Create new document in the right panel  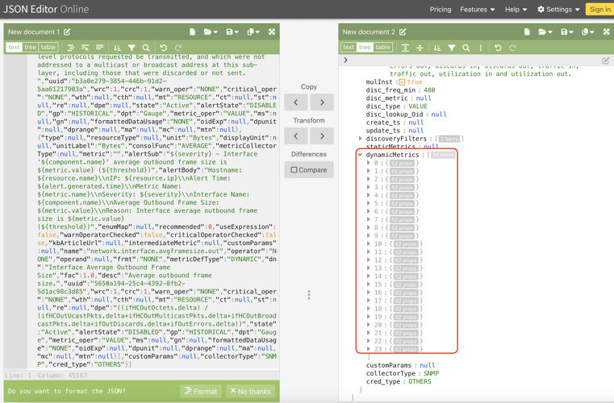pyautogui.click(x=527, y=32)
